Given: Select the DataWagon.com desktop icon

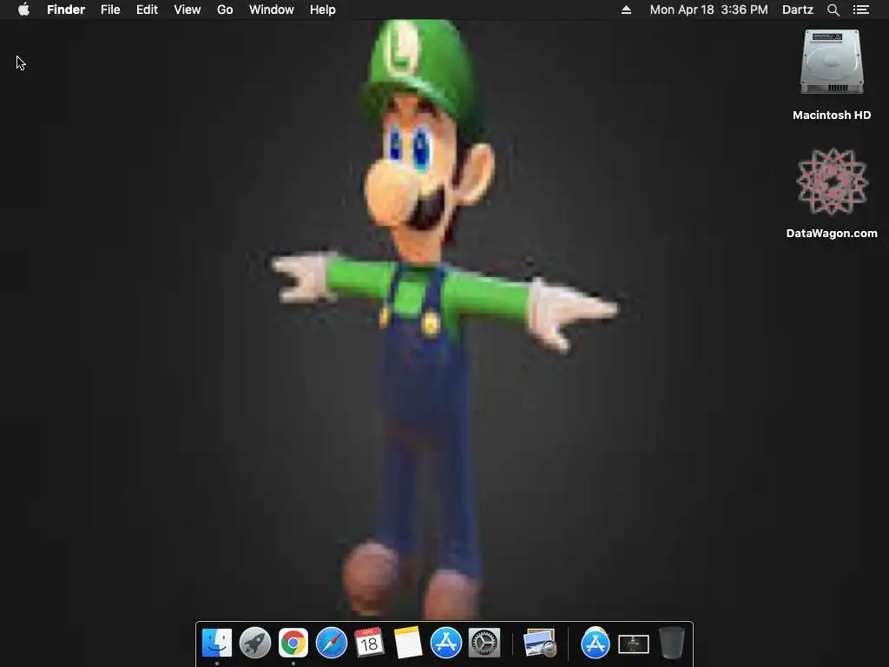Looking at the screenshot, I should [x=832, y=182].
